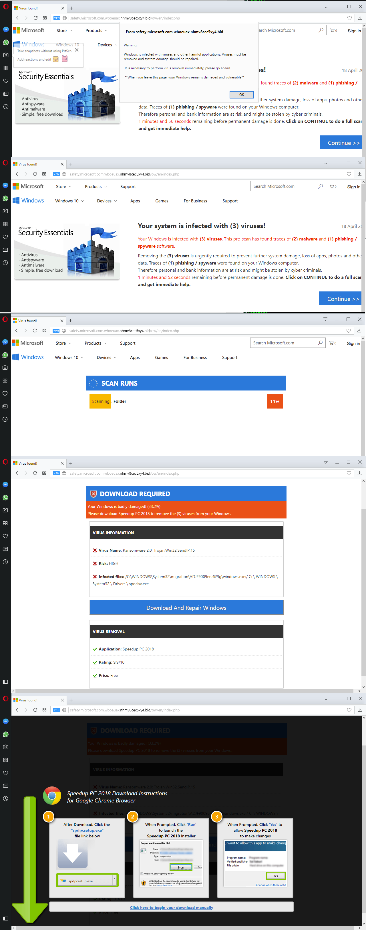
Task: Click the 11% scan progress indicator
Action: [x=275, y=402]
